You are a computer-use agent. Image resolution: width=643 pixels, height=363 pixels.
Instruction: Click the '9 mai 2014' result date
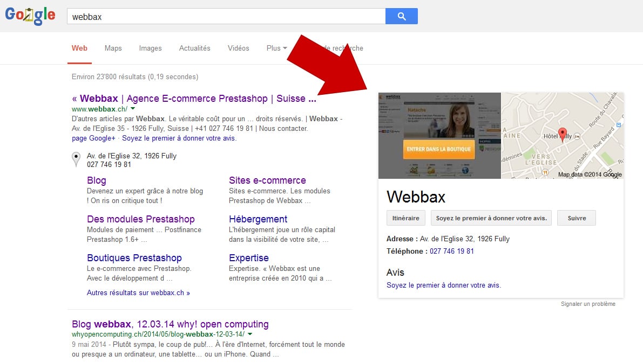[x=89, y=345]
